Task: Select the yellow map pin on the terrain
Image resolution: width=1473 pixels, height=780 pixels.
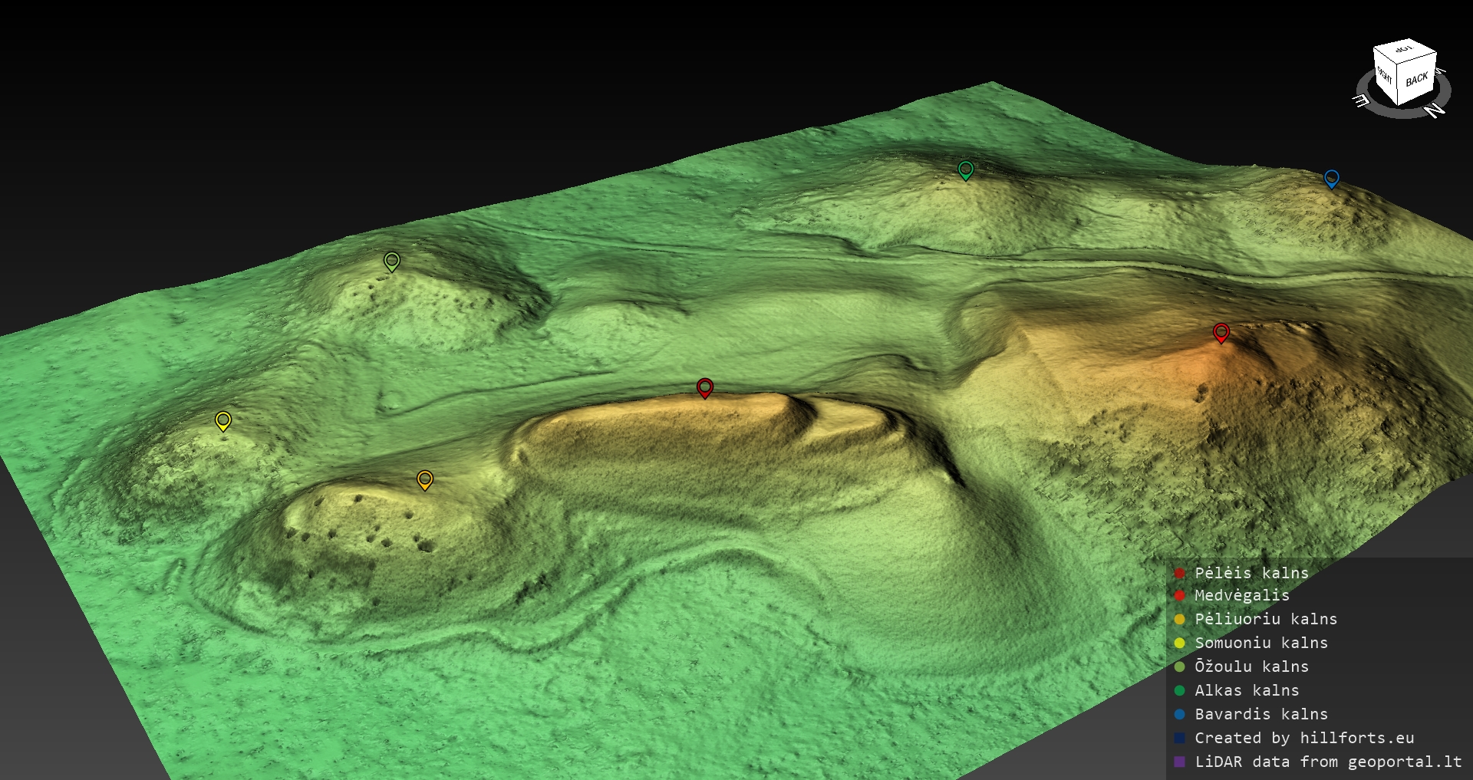Action: 223,420
